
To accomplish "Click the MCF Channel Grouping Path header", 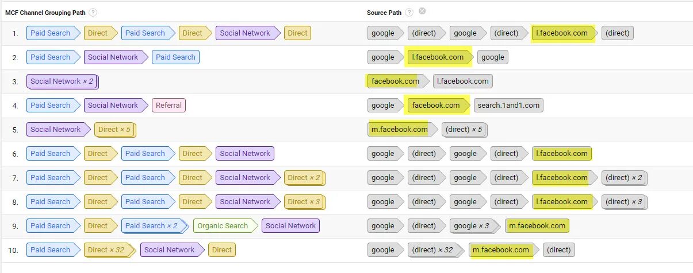I will [45, 13].
